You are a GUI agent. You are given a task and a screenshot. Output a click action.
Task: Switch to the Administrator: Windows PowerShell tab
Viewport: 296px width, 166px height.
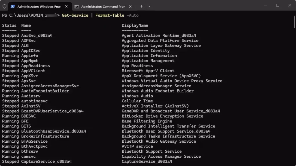[x=40, y=6]
